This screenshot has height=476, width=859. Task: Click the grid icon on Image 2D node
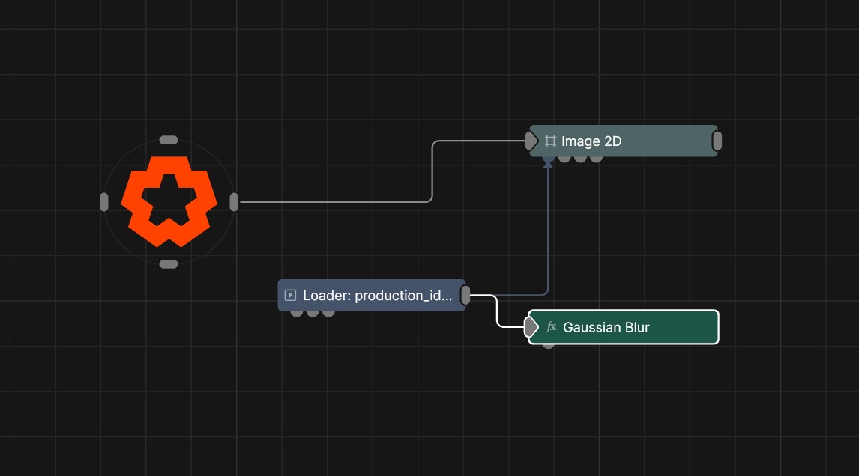[550, 141]
